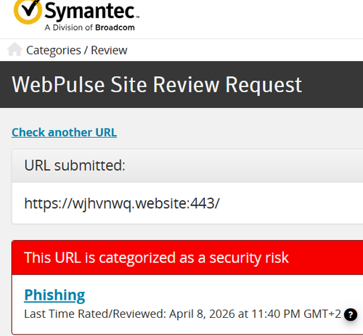Click the GMT+2 timezone text

[x=322, y=314]
